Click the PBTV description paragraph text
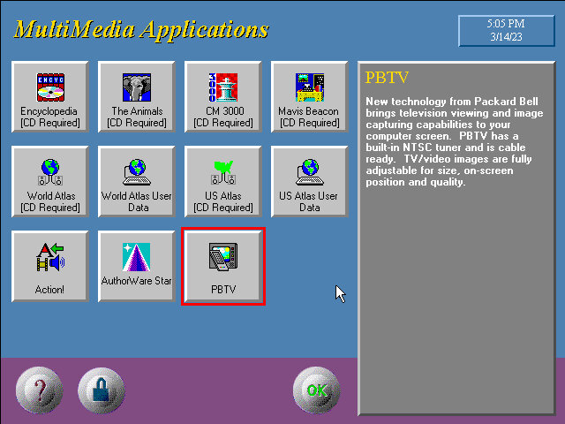 [454, 141]
